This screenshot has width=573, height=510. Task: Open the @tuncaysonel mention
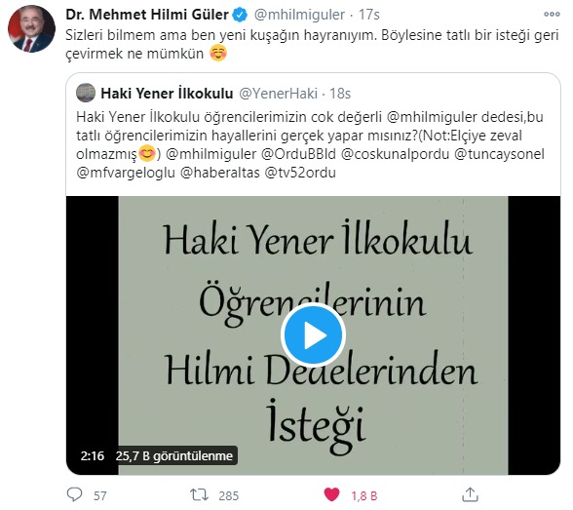coord(499,154)
